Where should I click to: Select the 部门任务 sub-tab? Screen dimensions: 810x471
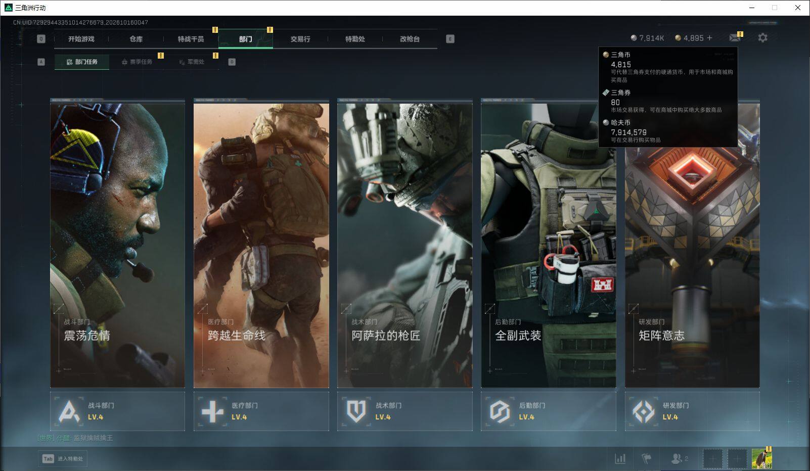point(82,62)
